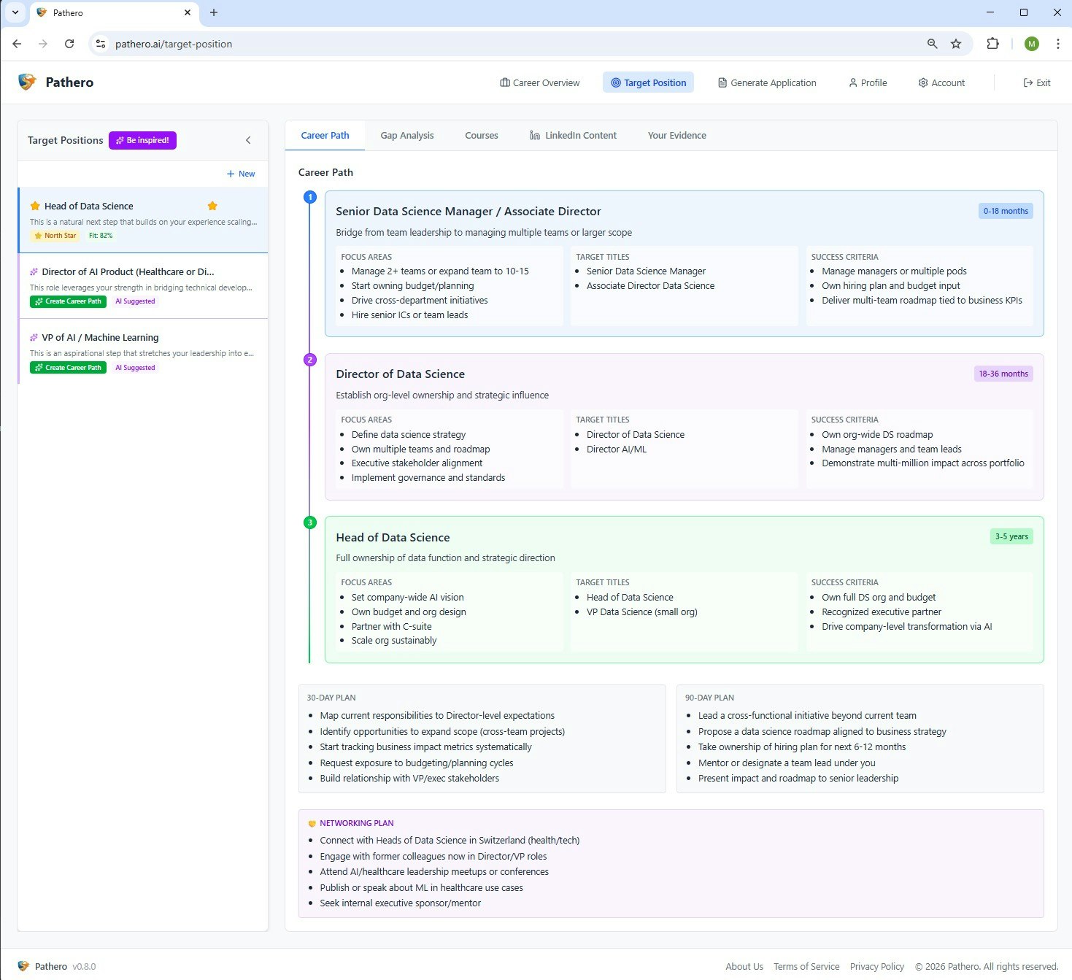Viewport: 1072px width, 980px height.
Task: Open the Chrome profile avatar M
Action: click(x=1032, y=44)
